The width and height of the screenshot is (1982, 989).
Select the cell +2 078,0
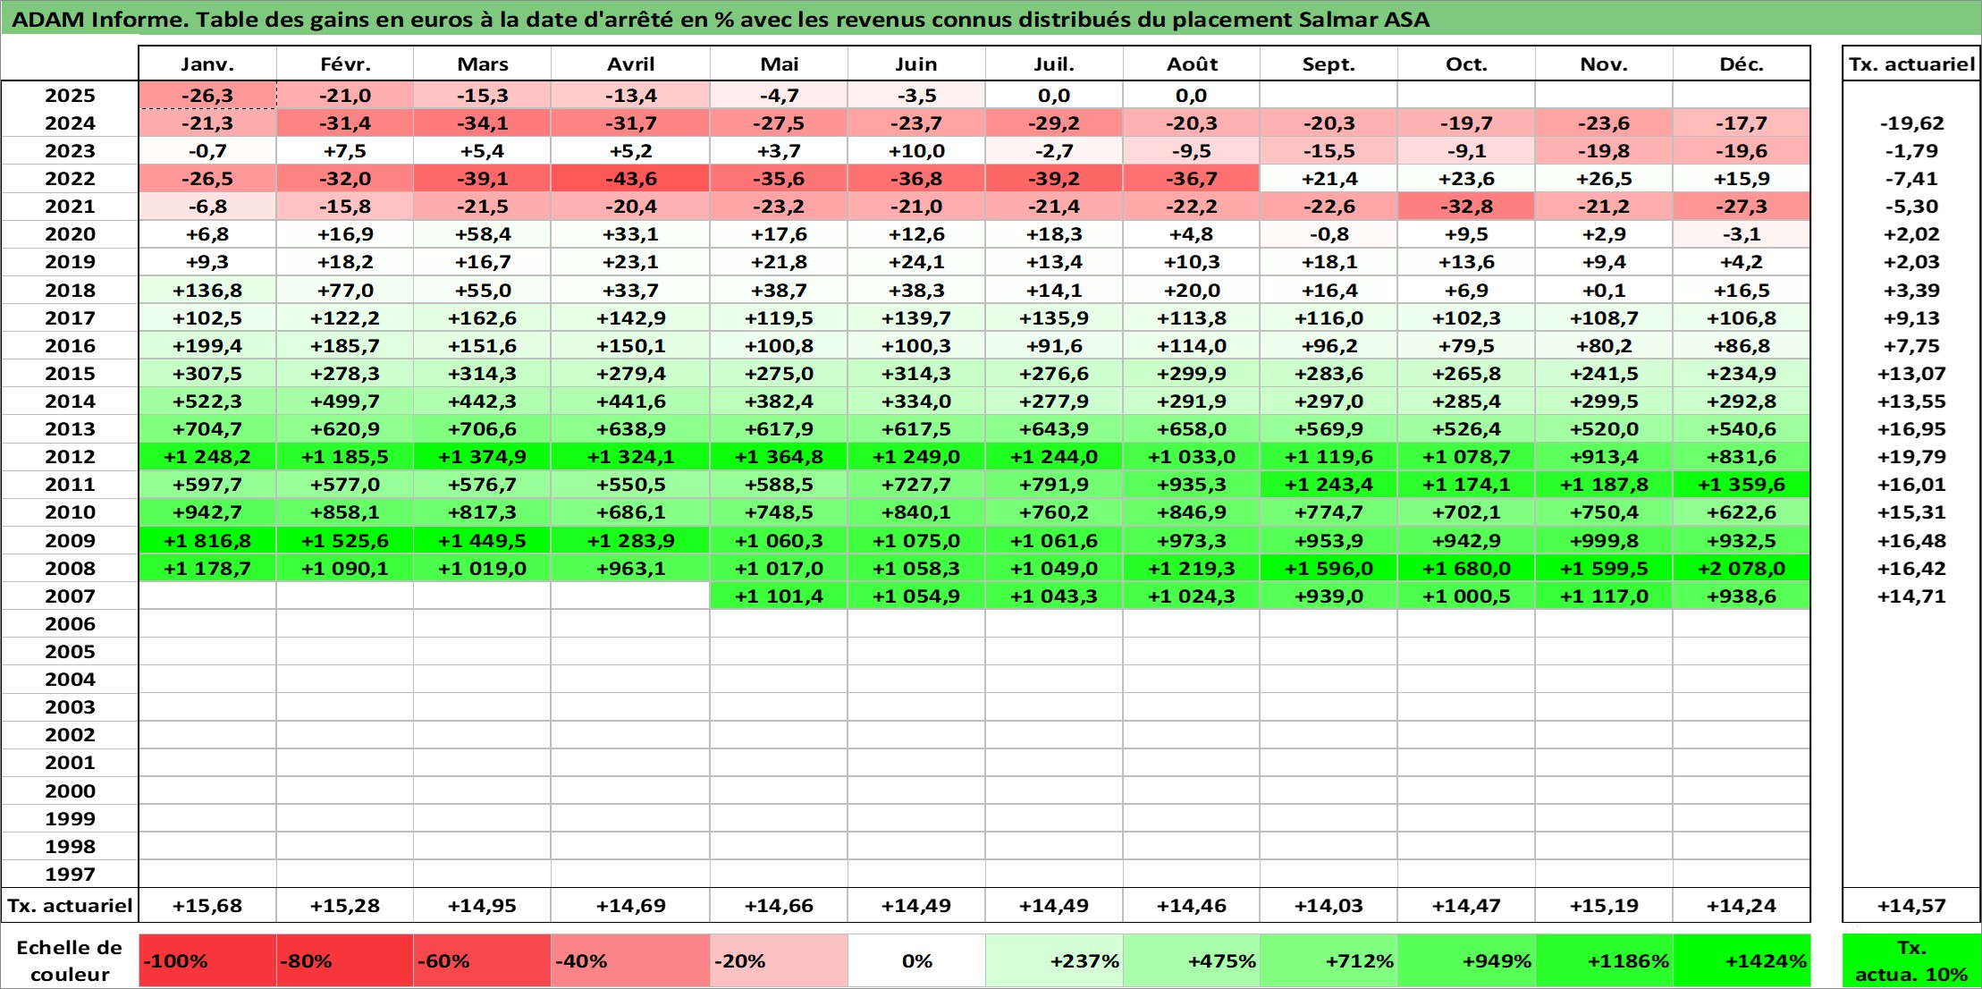click(1742, 568)
